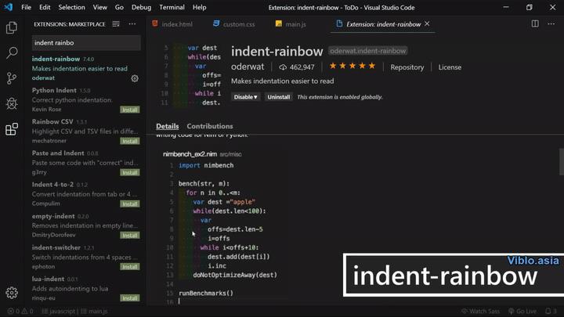Viewport: 564px width, 317px height.
Task: Open the Disable dropdown button
Action: coord(246,97)
